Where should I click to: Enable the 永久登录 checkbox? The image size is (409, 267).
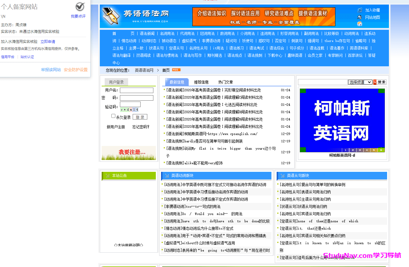pos(113,116)
